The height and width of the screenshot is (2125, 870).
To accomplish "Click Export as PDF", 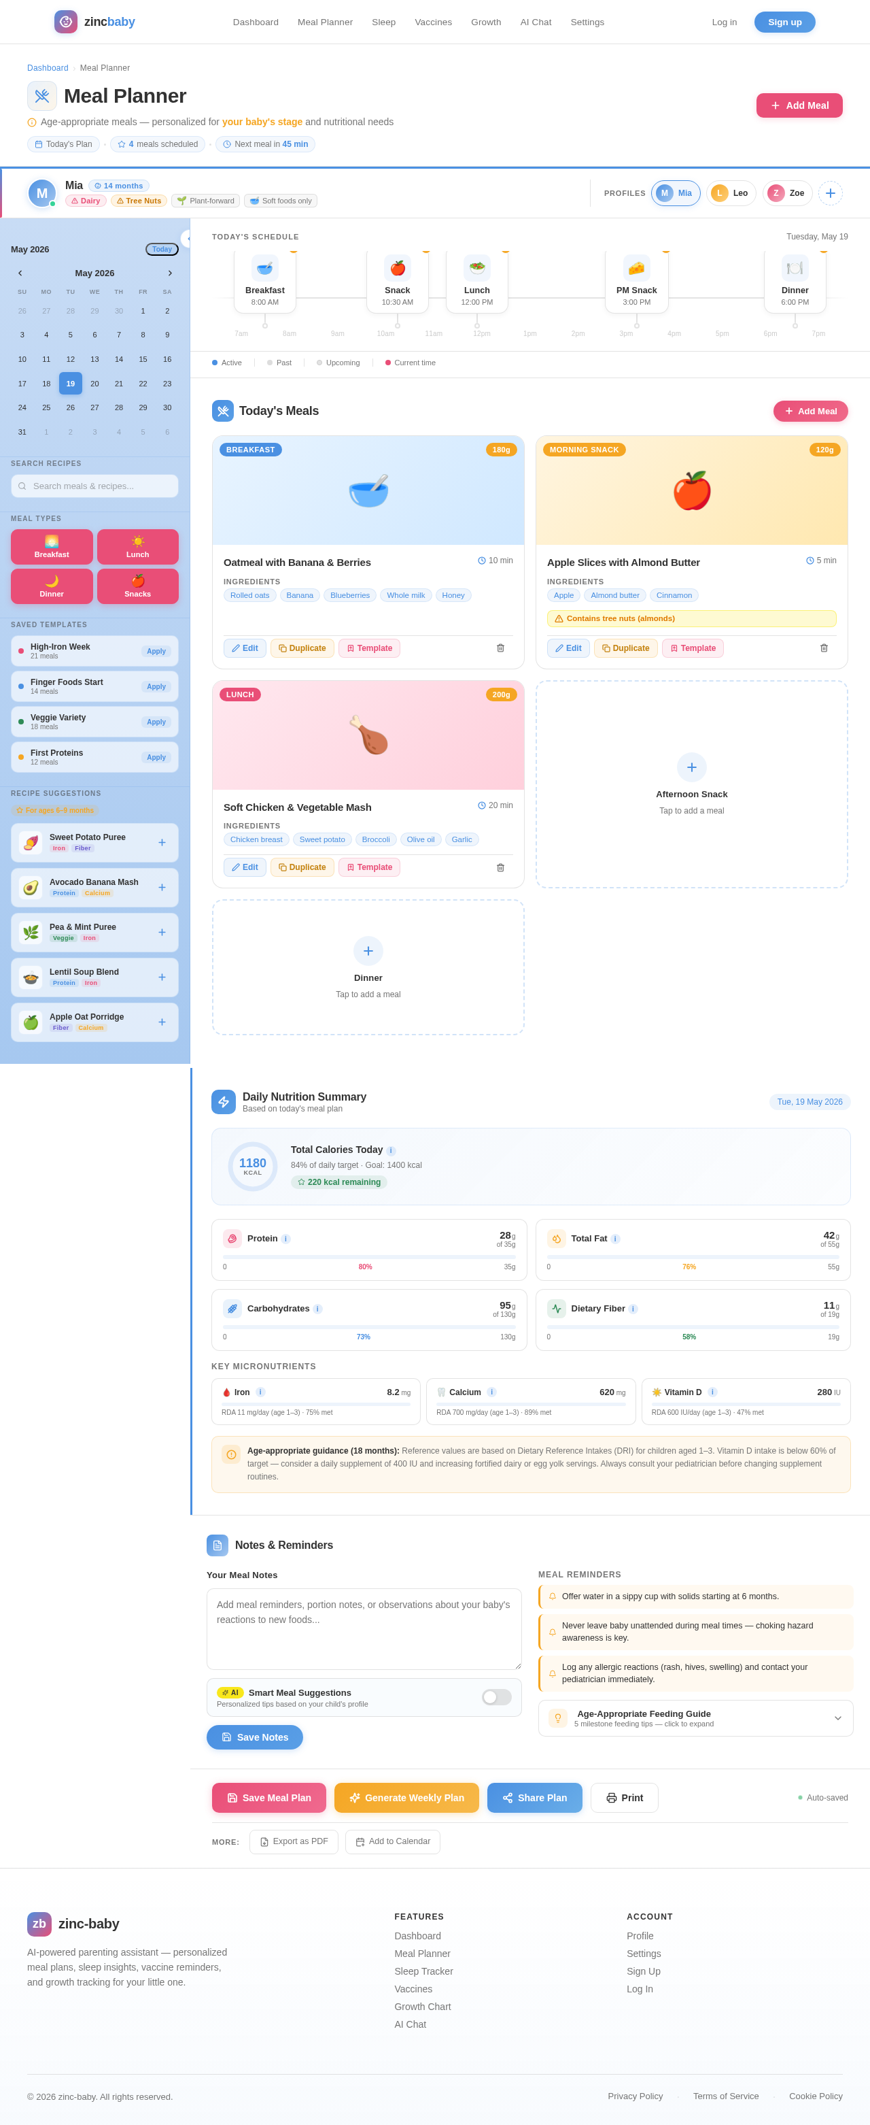I will pos(294,1841).
